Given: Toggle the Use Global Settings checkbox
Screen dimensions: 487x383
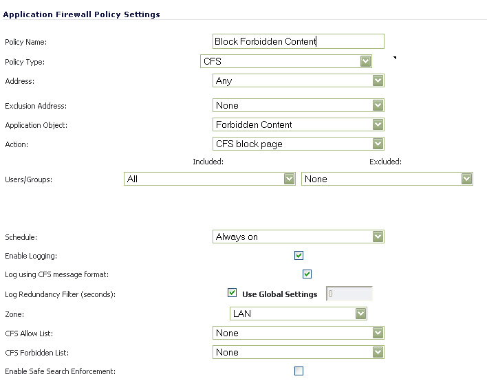Looking at the screenshot, I should tap(232, 294).
